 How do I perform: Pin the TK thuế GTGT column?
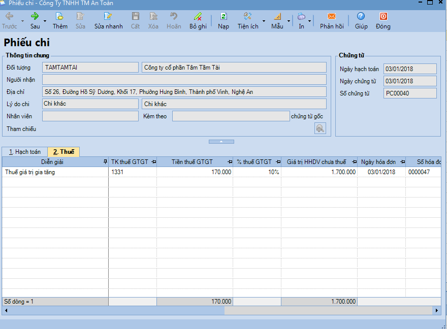click(153, 162)
